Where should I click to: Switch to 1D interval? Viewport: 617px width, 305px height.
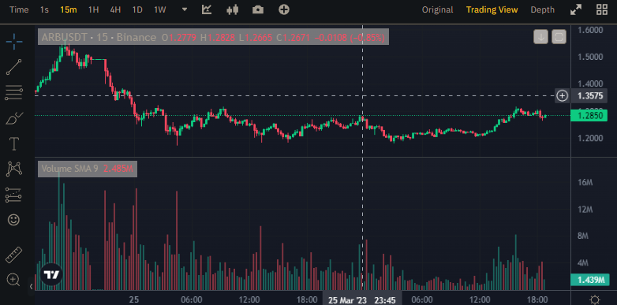coord(137,9)
